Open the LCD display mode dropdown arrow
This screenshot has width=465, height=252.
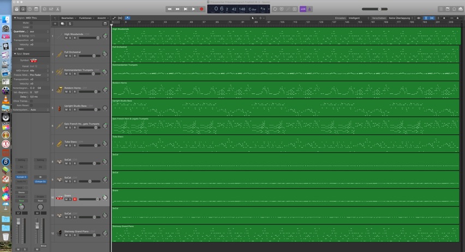click(x=269, y=9)
